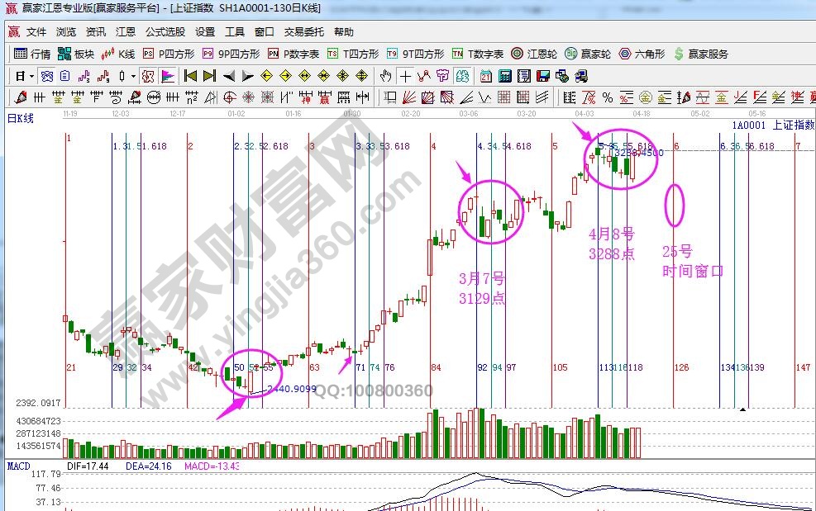Open the 江恩 menu
This screenshot has width=816, height=511.
coord(126,32)
